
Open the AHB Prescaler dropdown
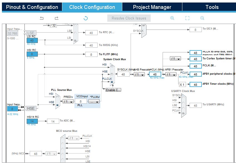click(x=139, y=74)
